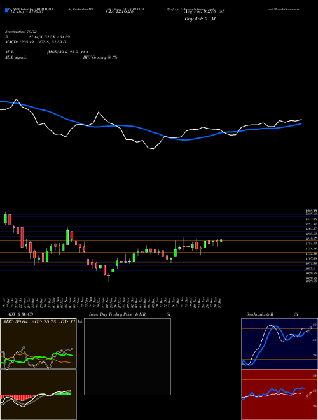Click the '1053.6' price axis label
The image size is (318, 420).
point(310,269)
